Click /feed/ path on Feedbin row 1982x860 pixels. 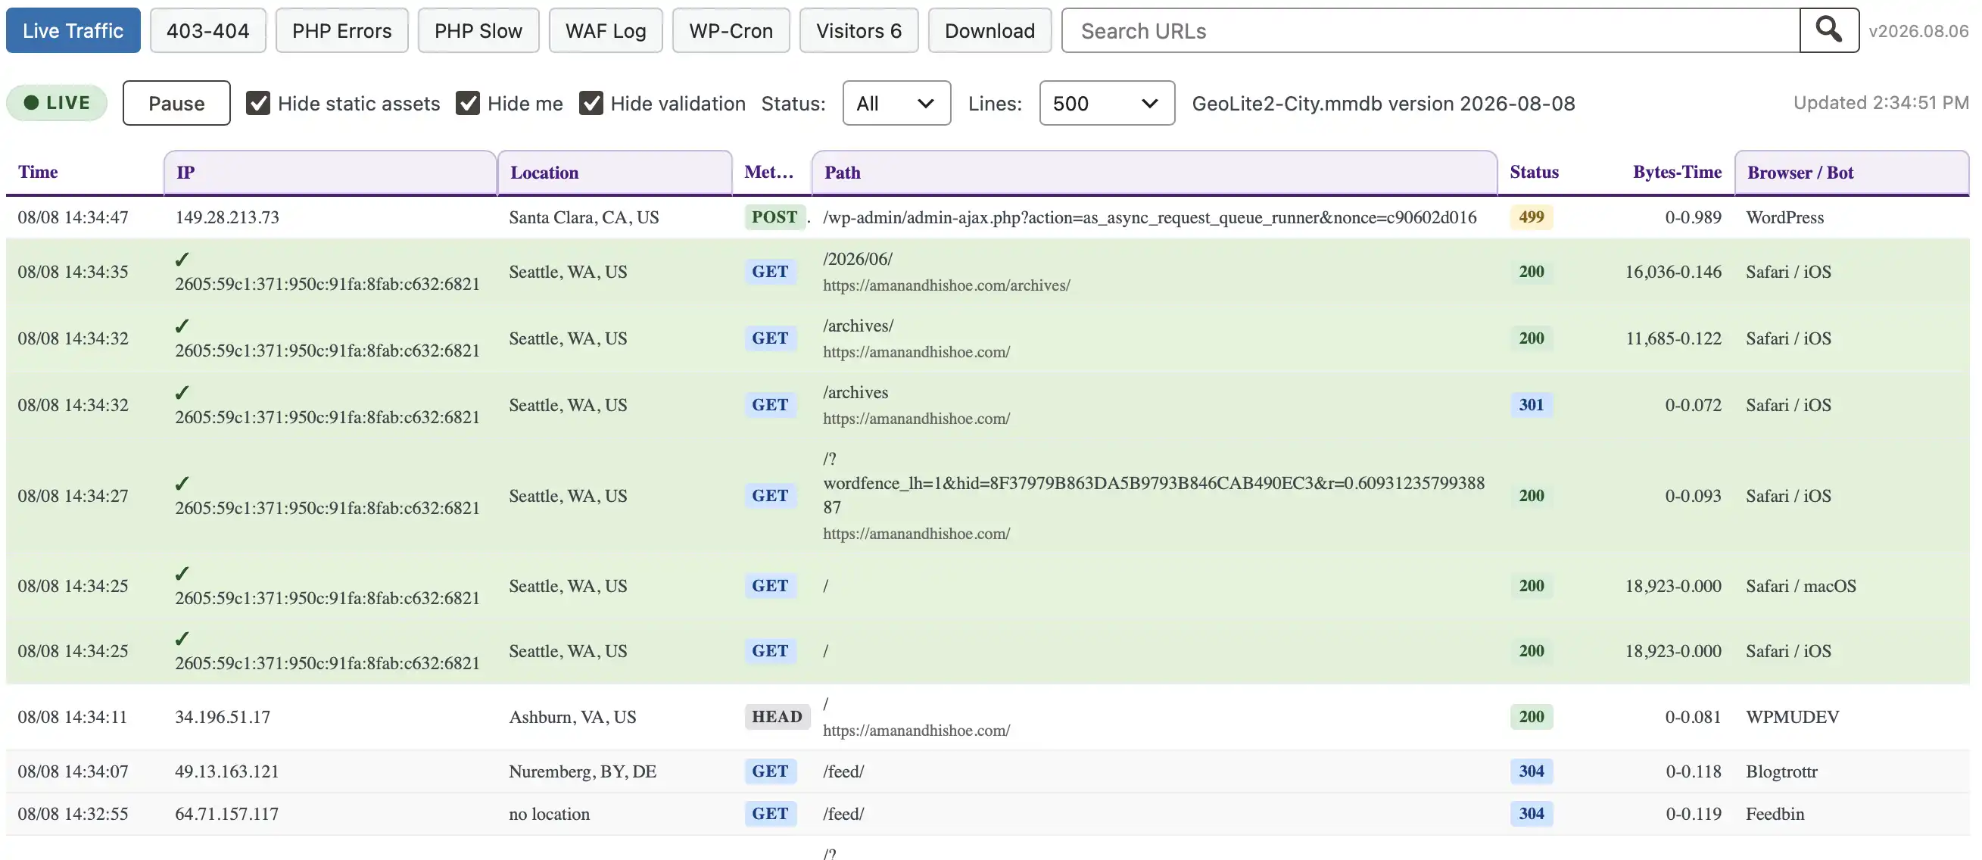point(843,814)
